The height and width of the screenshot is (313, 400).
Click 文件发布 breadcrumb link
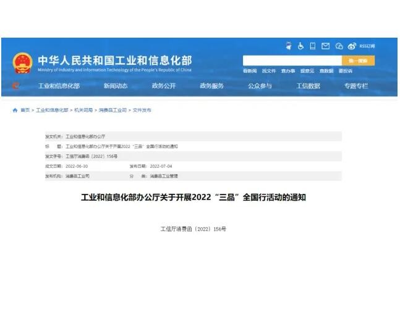(142, 110)
